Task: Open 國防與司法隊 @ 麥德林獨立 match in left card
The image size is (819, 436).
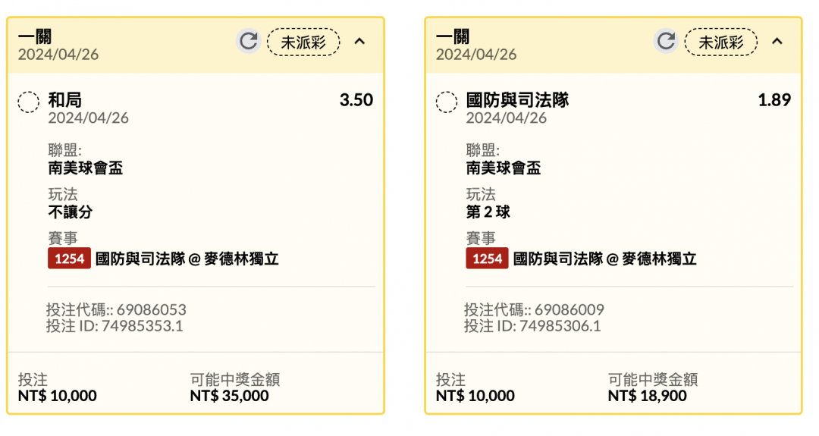Action: pyautogui.click(x=187, y=259)
